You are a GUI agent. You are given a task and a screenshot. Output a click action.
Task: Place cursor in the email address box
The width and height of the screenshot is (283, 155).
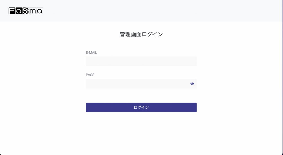(x=141, y=61)
